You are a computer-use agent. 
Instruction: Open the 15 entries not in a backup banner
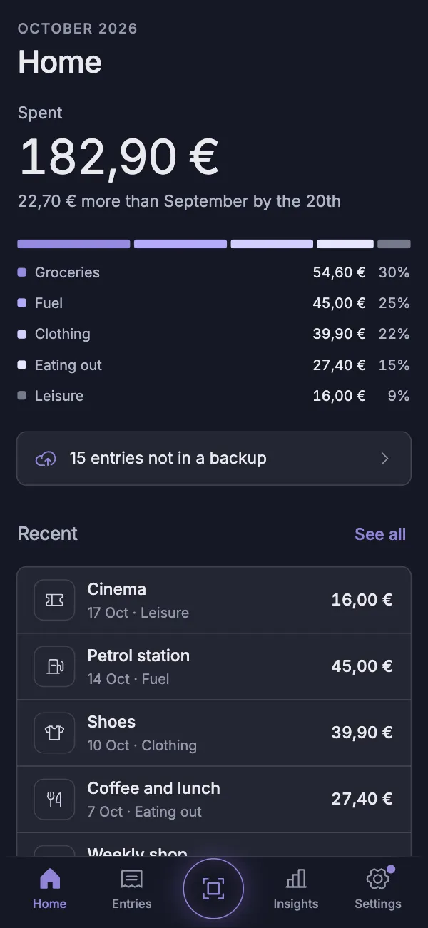click(x=214, y=459)
